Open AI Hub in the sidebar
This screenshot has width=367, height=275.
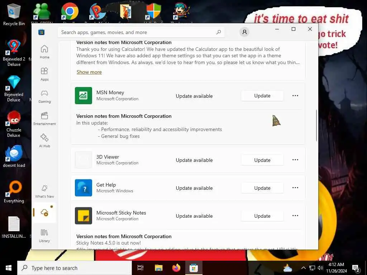[44, 140]
